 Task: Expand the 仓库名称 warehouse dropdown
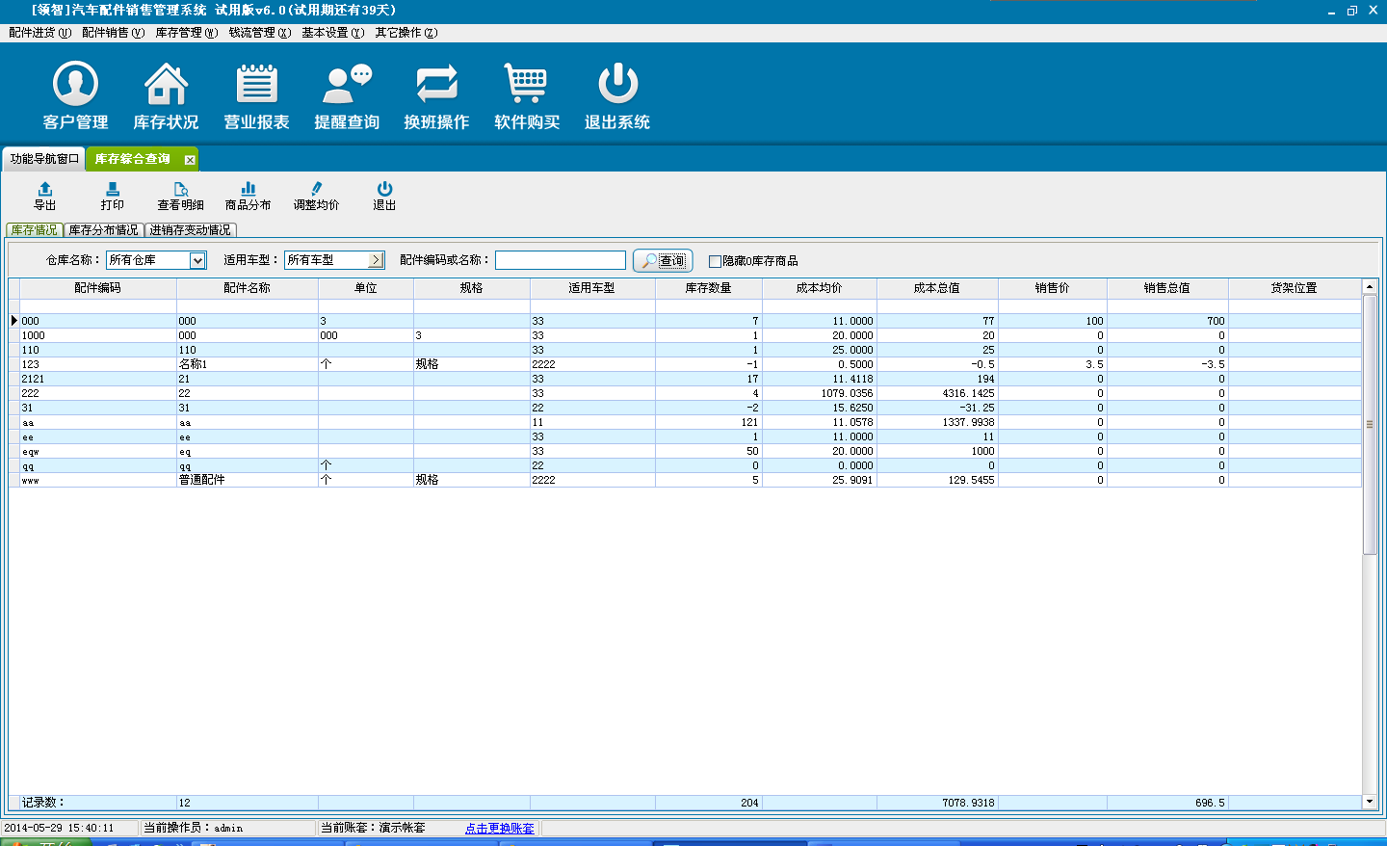(x=197, y=260)
